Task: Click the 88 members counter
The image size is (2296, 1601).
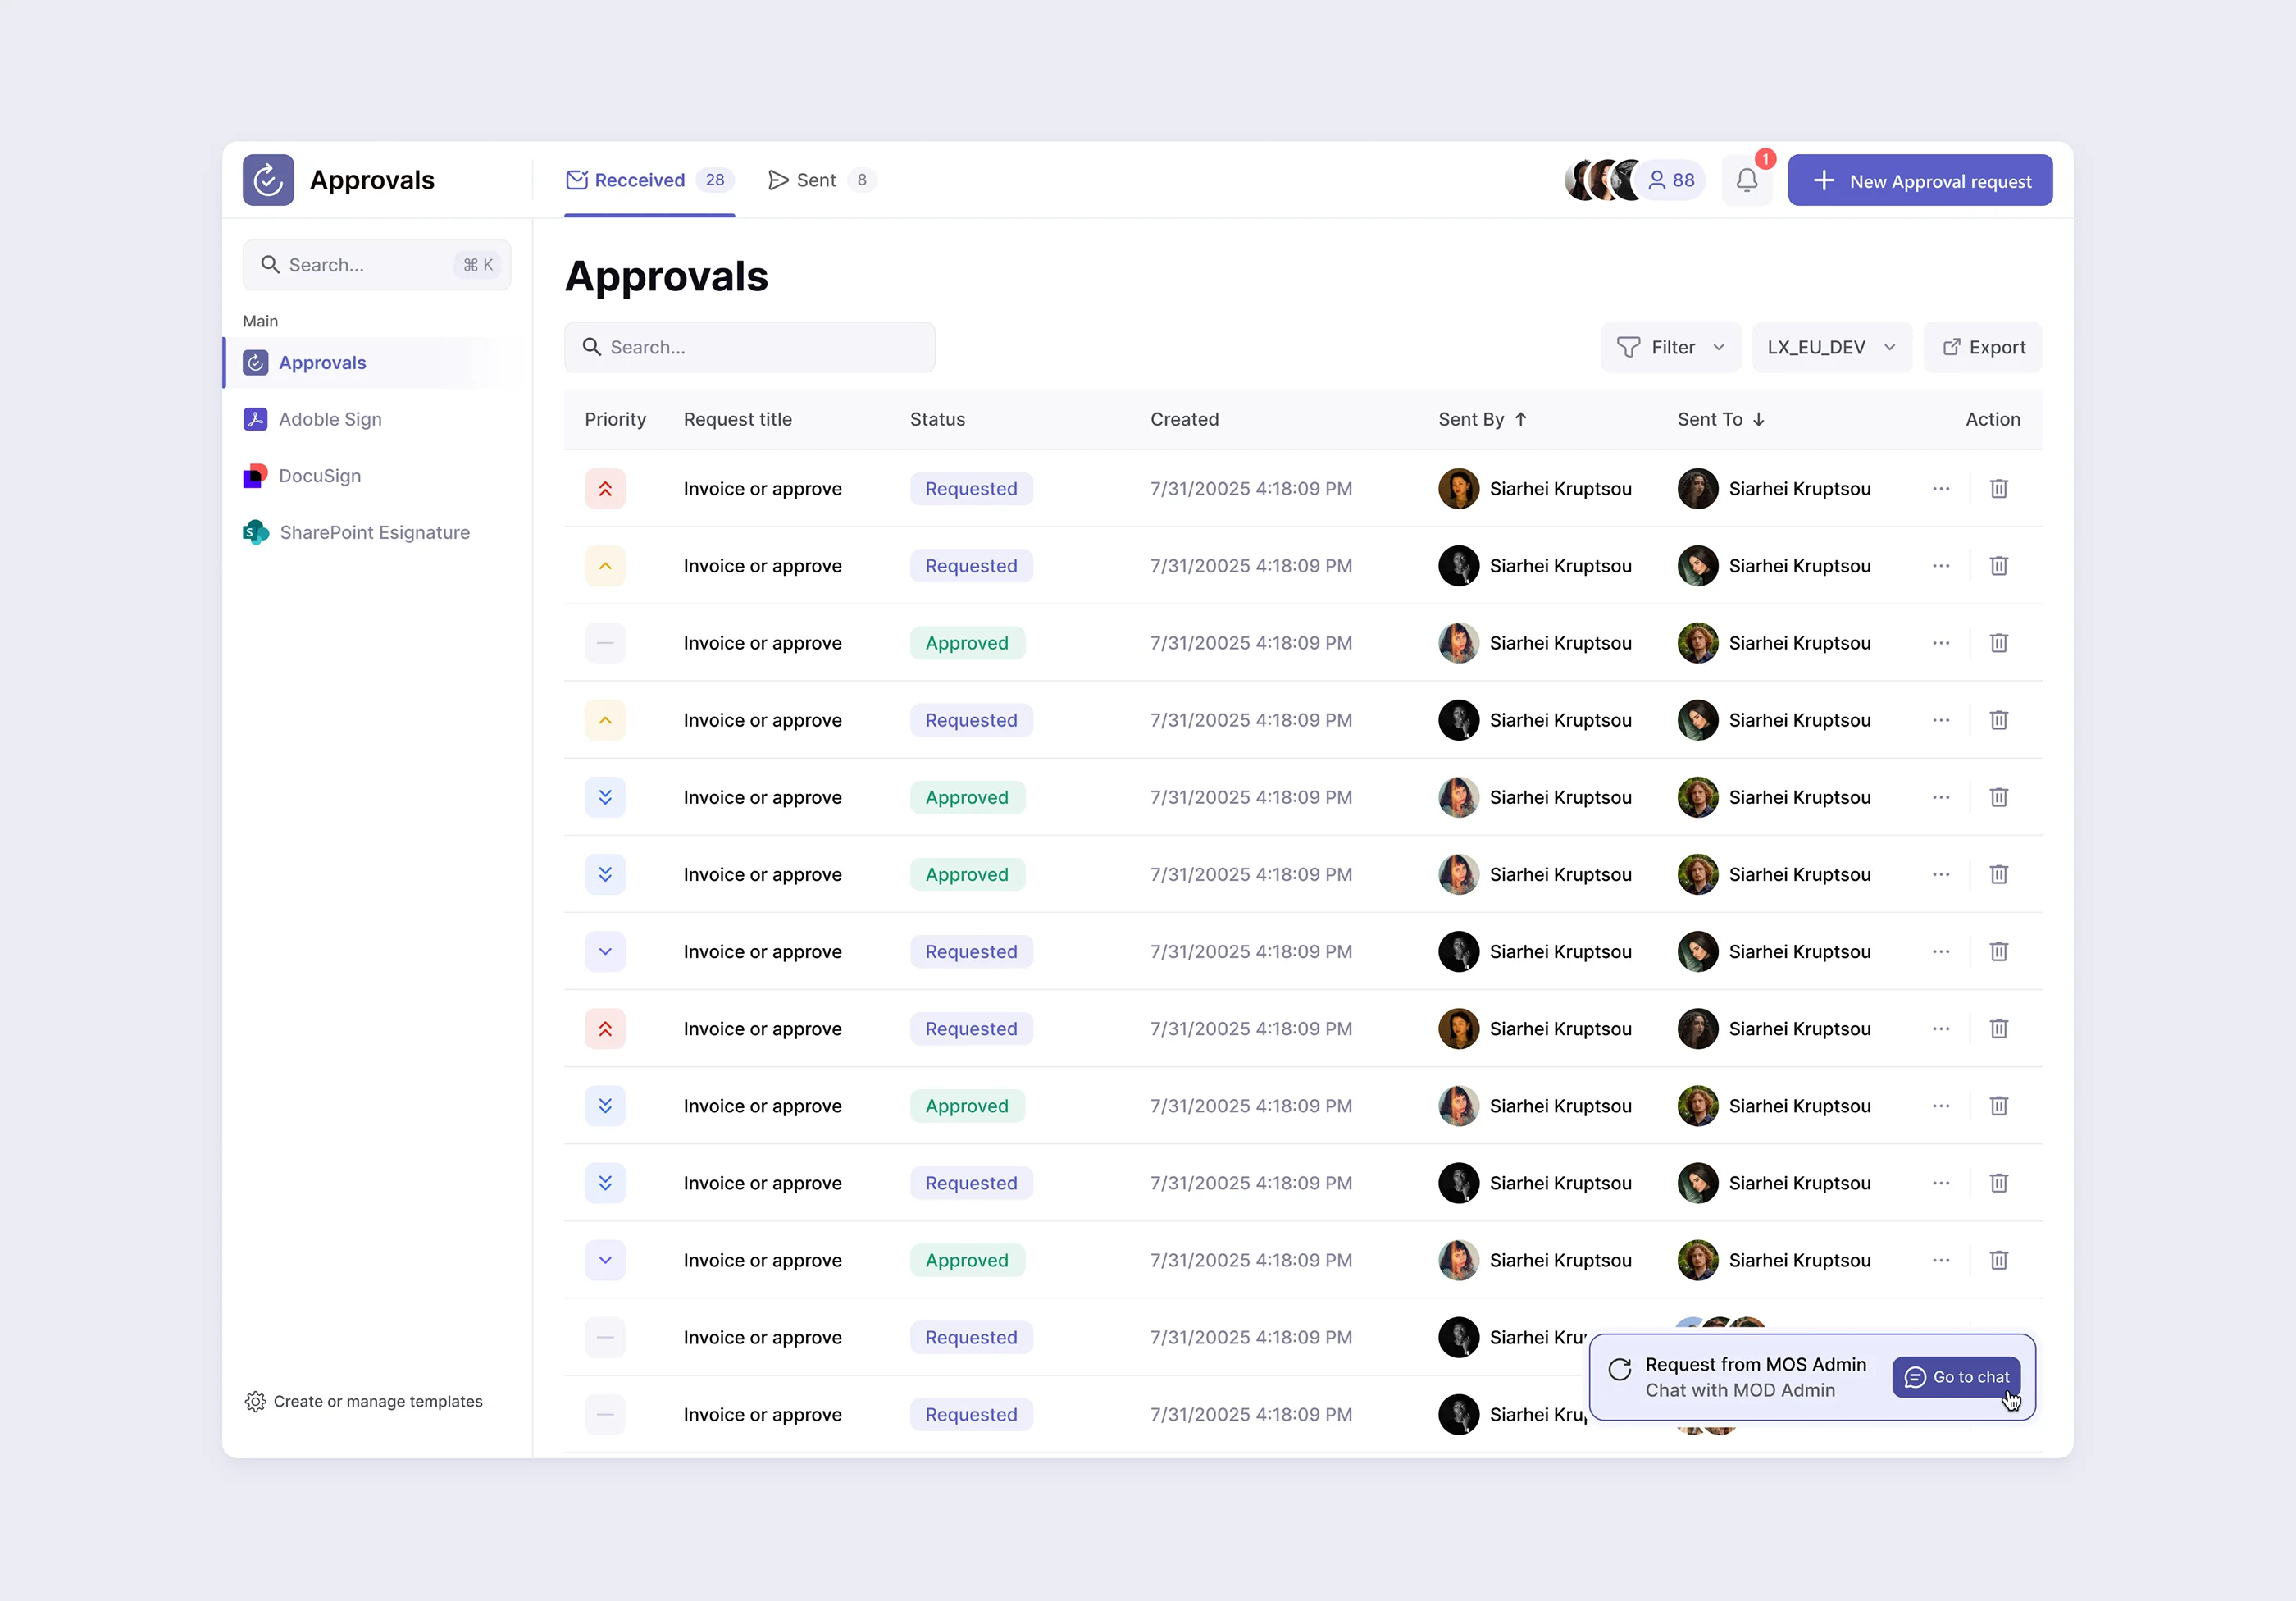Action: point(1671,180)
